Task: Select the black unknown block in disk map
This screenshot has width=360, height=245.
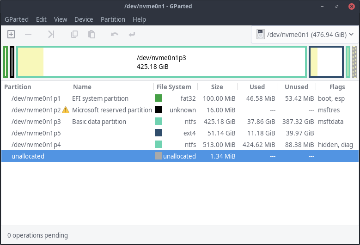Action: (12, 62)
